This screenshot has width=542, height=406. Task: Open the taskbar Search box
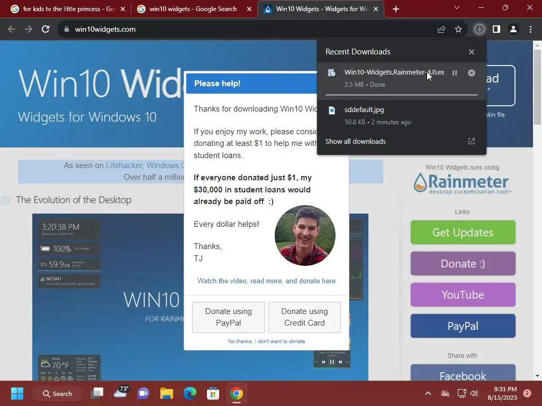point(57,393)
